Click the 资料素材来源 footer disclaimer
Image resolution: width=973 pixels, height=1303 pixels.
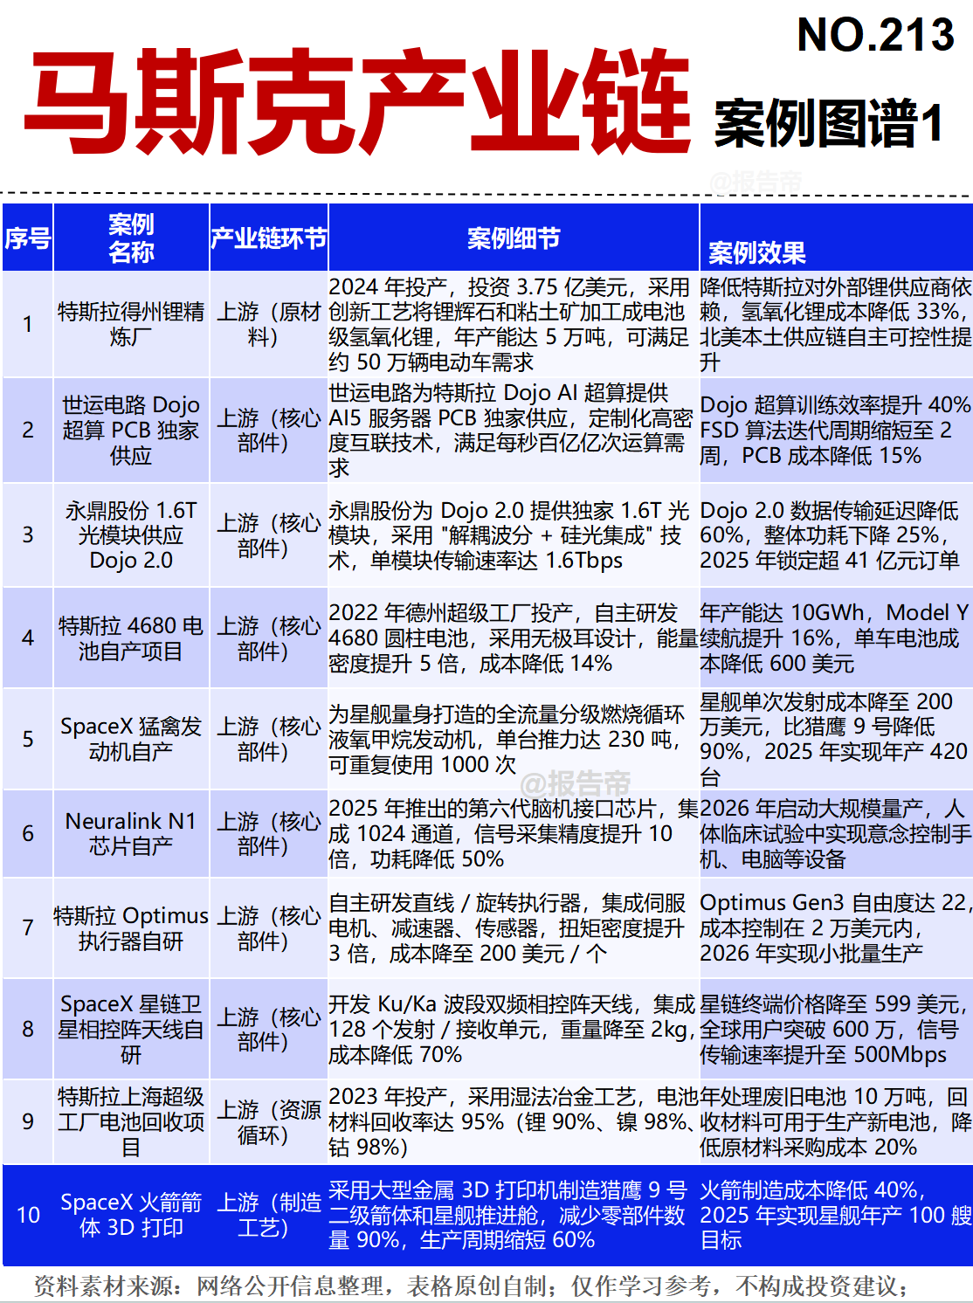(473, 1286)
